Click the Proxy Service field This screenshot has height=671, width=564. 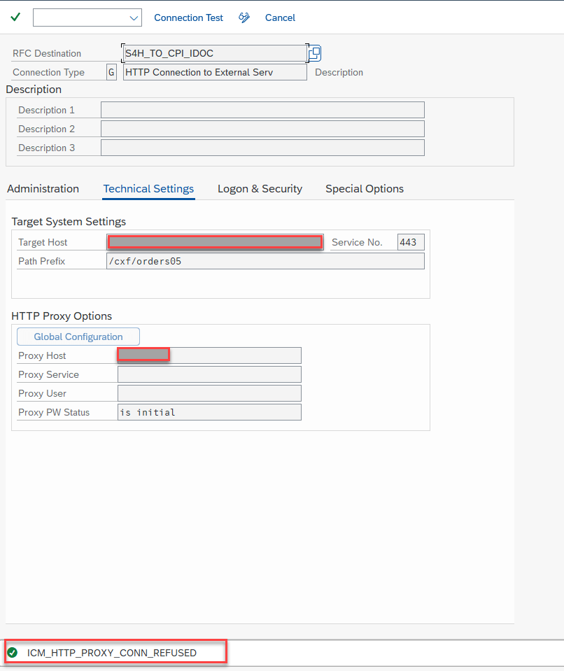tap(209, 374)
